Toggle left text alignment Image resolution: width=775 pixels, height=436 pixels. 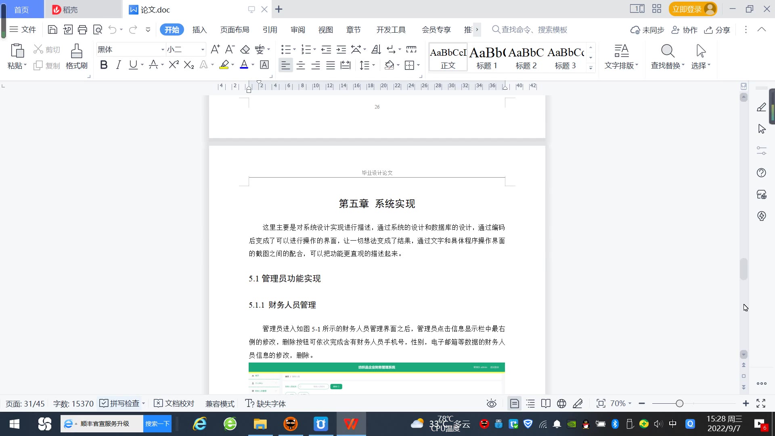(285, 65)
